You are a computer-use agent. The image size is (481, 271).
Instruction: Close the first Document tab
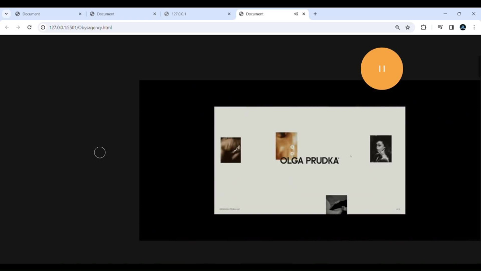pyautogui.click(x=80, y=14)
